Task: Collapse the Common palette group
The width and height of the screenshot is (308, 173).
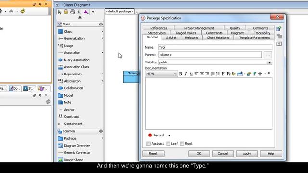Action: 101,131
